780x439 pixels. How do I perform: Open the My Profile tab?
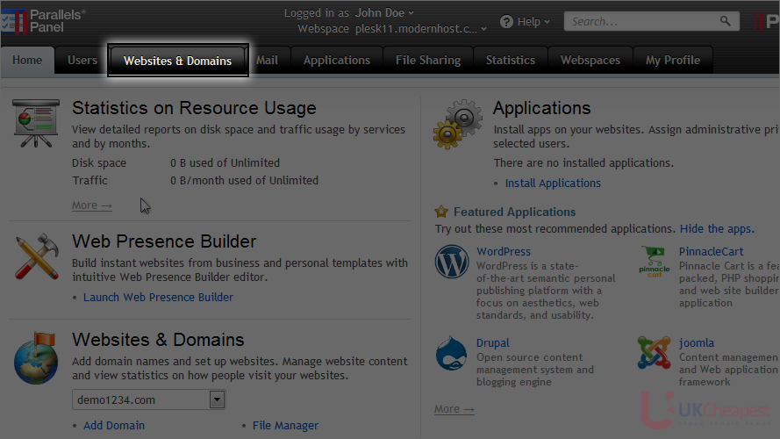coord(673,61)
